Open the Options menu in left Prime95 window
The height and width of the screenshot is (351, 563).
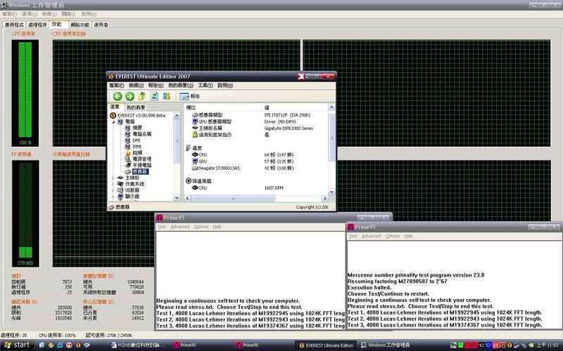[201, 227]
